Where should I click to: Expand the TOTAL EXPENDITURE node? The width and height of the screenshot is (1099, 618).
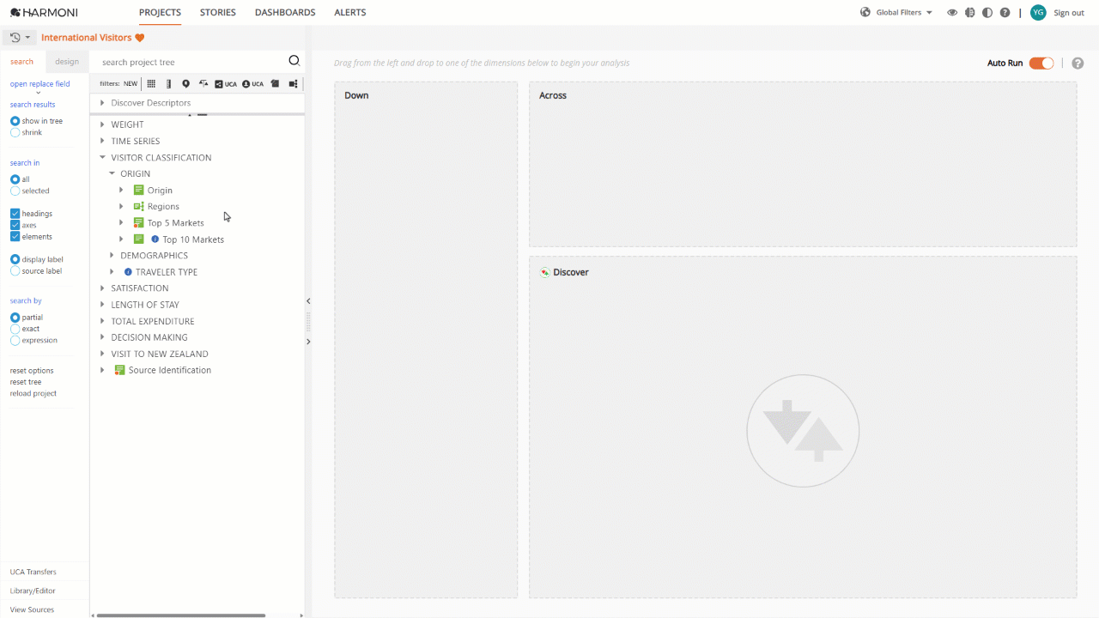[102, 321]
